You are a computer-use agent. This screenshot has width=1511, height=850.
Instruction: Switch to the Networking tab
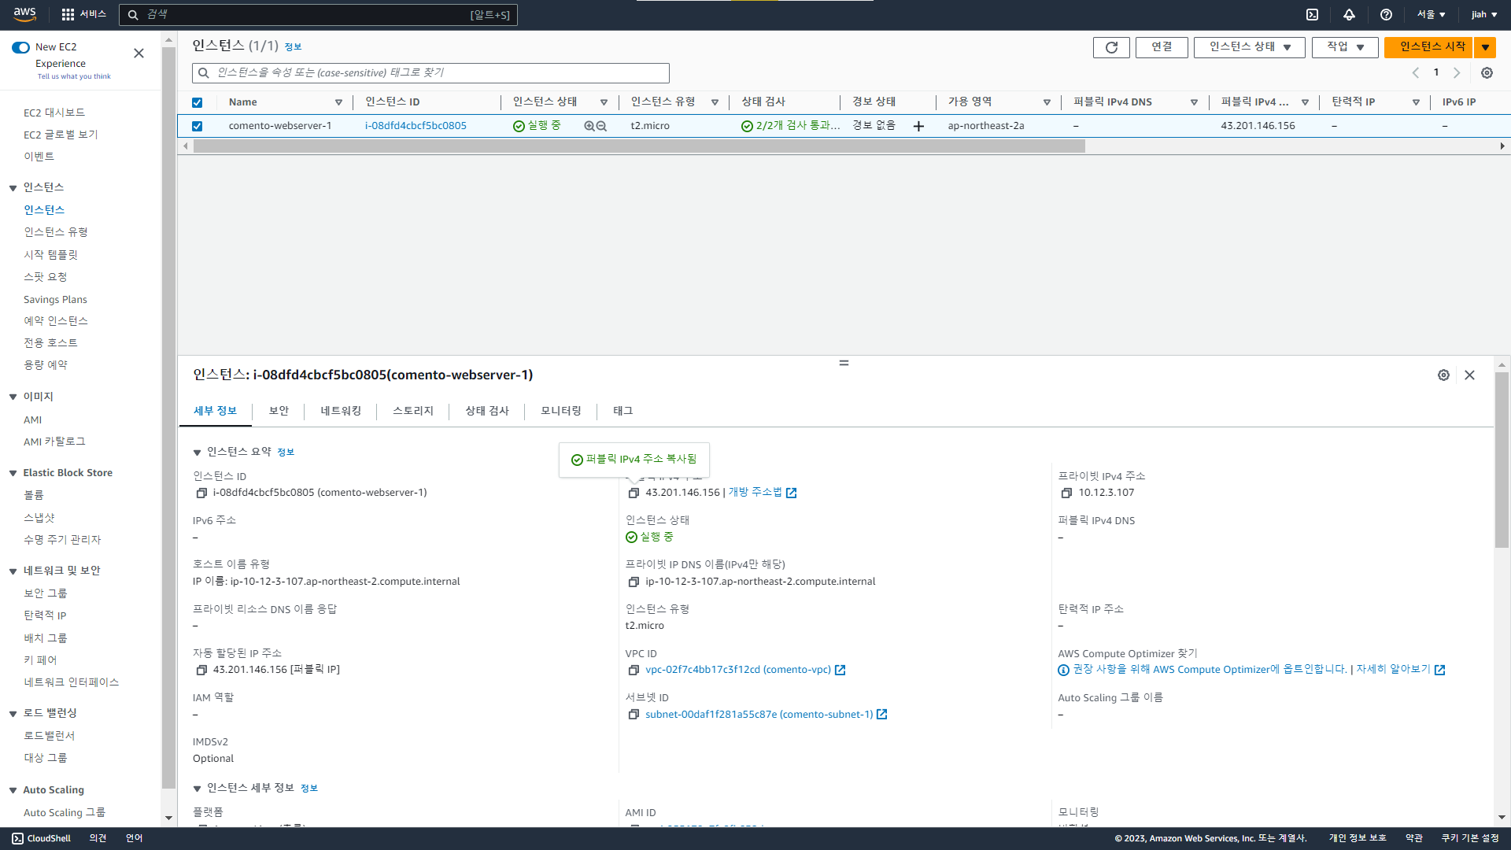[341, 411]
